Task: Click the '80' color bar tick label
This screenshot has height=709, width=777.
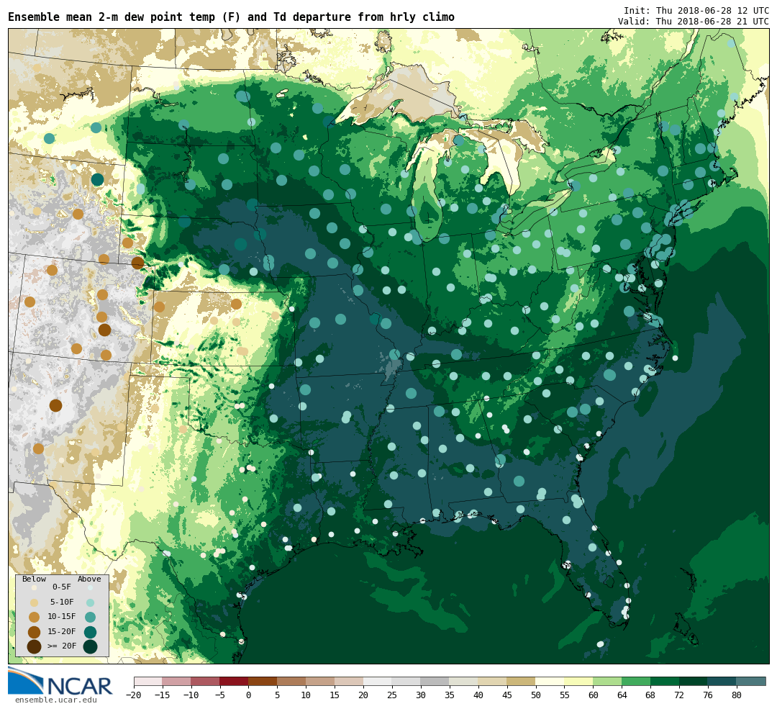Action: click(737, 695)
